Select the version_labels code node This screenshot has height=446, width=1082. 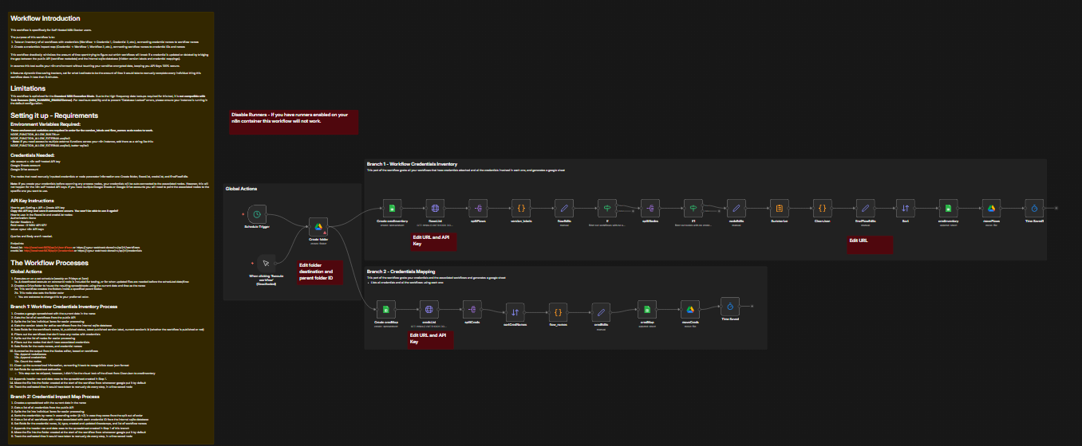(x=521, y=208)
